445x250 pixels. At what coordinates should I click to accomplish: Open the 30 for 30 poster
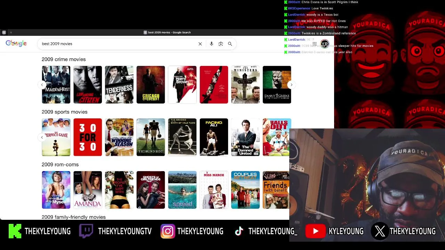88,137
